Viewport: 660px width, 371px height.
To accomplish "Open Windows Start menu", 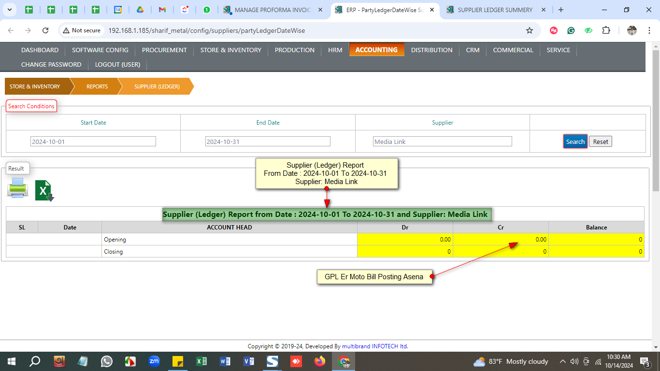I will pos(11,361).
